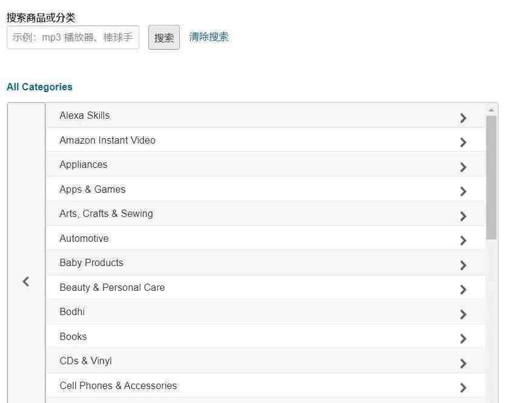Select the Books category row
Image resolution: width=505 pixels, height=403 pixels.
pyautogui.click(x=266, y=336)
